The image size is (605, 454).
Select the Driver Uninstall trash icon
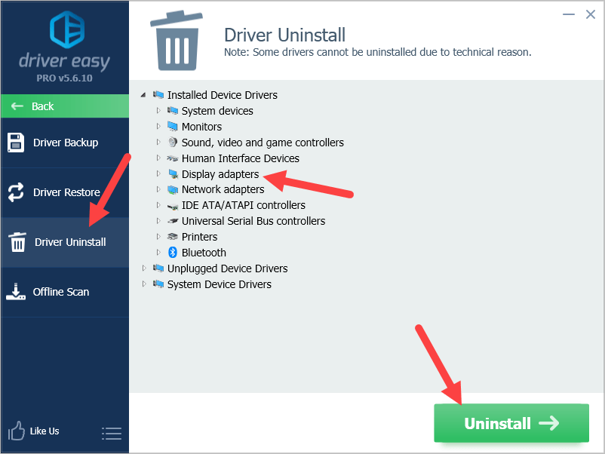[x=16, y=241]
